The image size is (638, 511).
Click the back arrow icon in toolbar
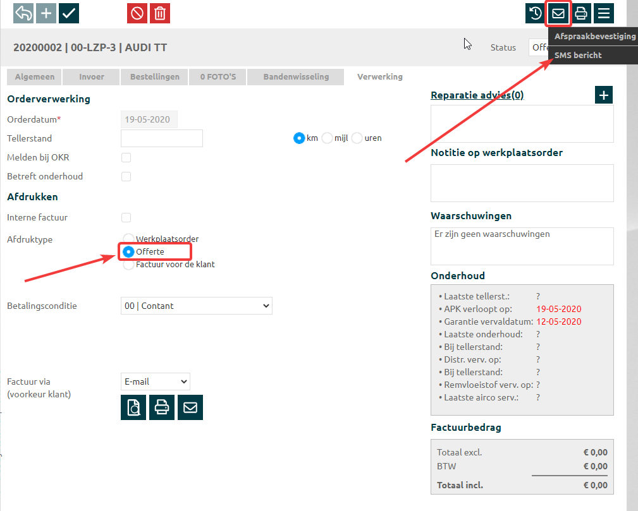(23, 13)
